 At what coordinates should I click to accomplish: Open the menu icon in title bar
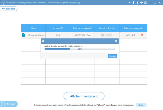[146, 3]
